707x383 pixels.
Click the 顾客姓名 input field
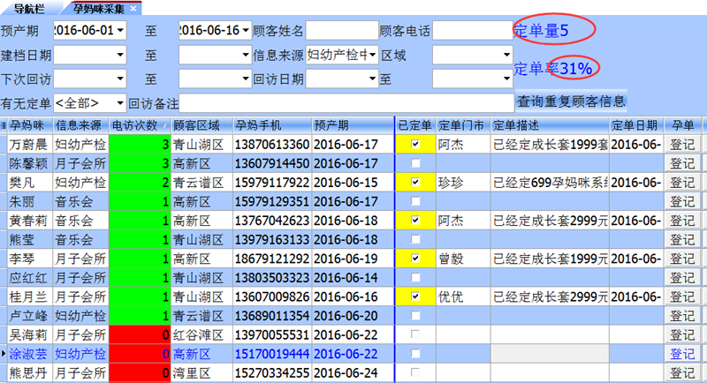(341, 31)
